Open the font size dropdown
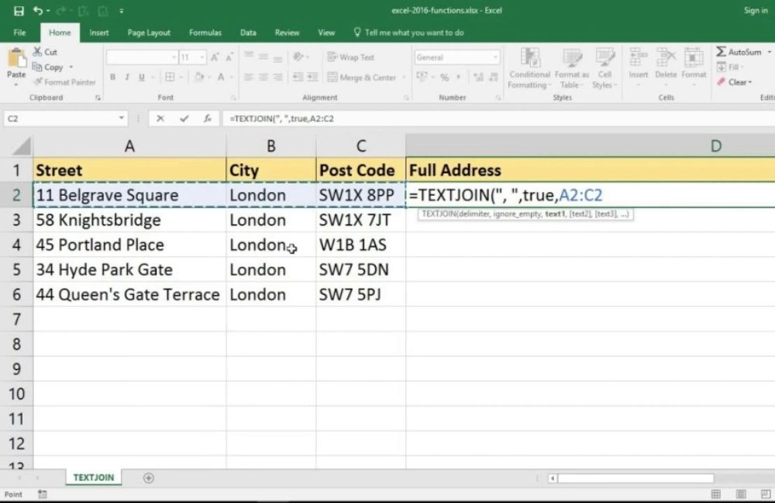Viewport: 775px width, 503px height. [201, 57]
